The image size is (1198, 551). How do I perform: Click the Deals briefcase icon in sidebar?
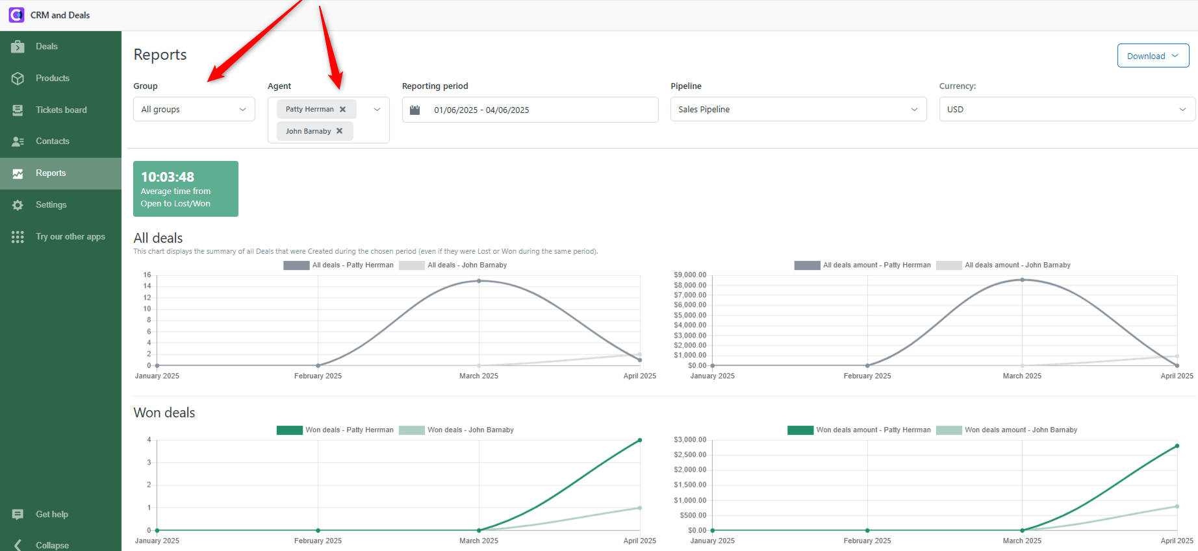[18, 47]
